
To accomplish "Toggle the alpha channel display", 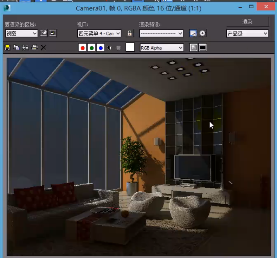I will [109, 48].
